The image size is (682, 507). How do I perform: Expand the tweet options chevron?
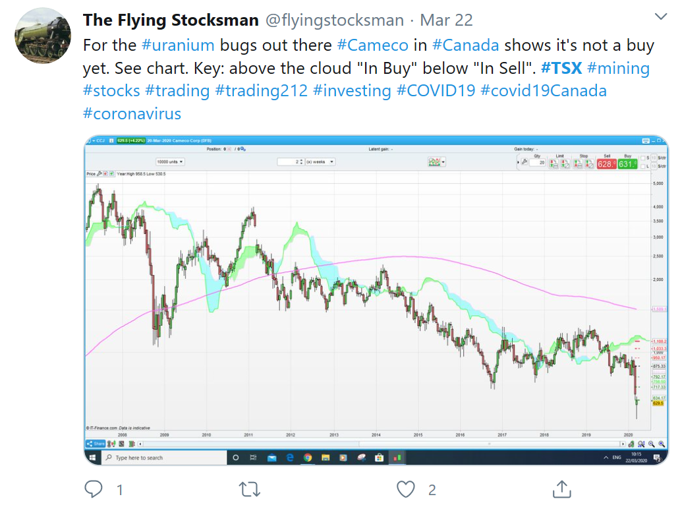point(660,16)
